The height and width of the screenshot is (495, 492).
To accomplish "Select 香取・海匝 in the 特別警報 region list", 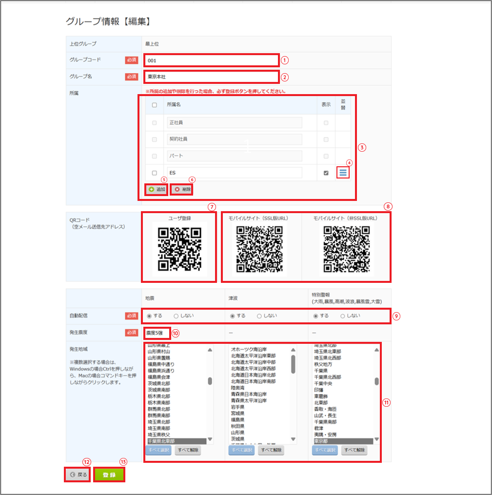I will [325, 409].
